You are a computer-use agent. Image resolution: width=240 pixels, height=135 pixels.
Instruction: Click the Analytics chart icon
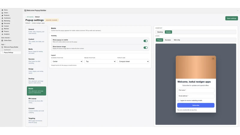2,34
